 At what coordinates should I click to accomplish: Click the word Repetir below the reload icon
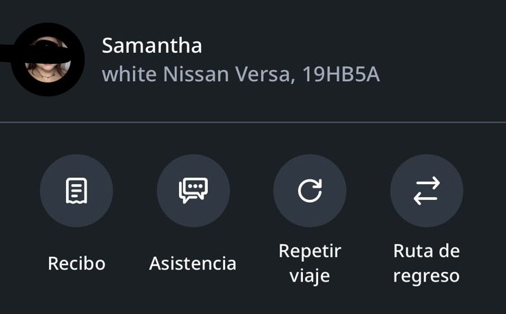[x=310, y=251]
